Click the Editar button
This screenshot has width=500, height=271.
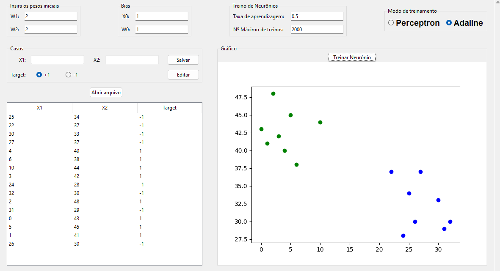click(x=183, y=75)
